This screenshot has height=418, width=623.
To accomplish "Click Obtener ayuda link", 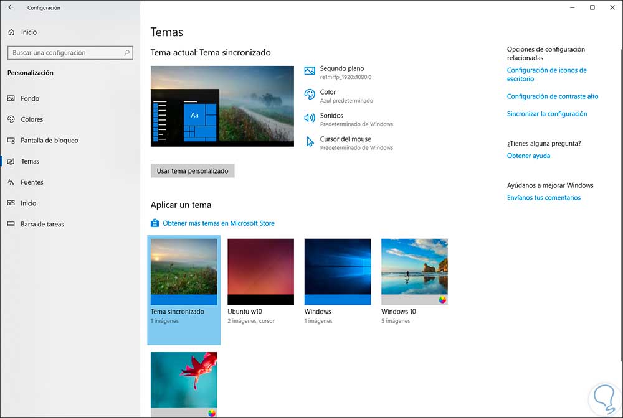I will pyautogui.click(x=528, y=156).
